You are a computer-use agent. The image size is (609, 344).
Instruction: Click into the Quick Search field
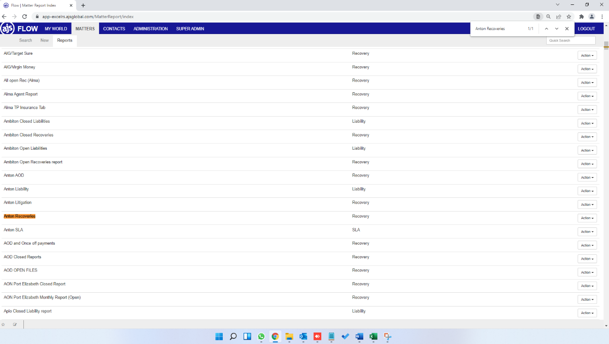click(571, 40)
